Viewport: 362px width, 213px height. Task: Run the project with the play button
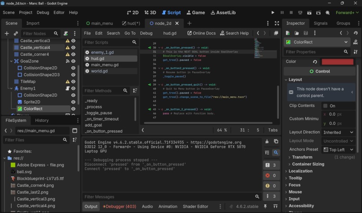(x=273, y=13)
